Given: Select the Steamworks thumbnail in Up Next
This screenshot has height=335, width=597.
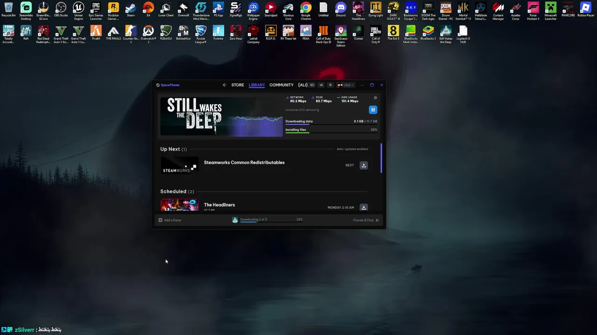Looking at the screenshot, I should click(x=180, y=165).
